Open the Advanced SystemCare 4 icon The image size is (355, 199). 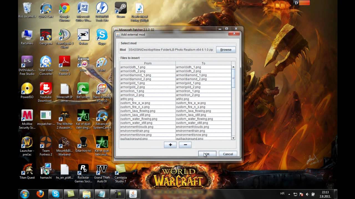102,119
